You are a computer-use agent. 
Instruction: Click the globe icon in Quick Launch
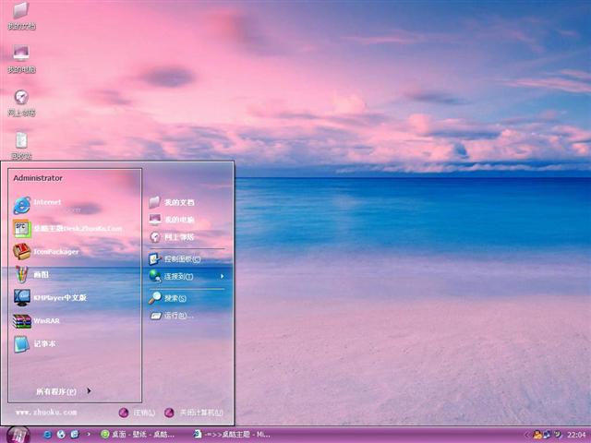[61, 435]
